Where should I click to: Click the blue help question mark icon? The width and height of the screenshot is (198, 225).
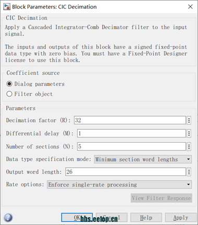point(8,218)
